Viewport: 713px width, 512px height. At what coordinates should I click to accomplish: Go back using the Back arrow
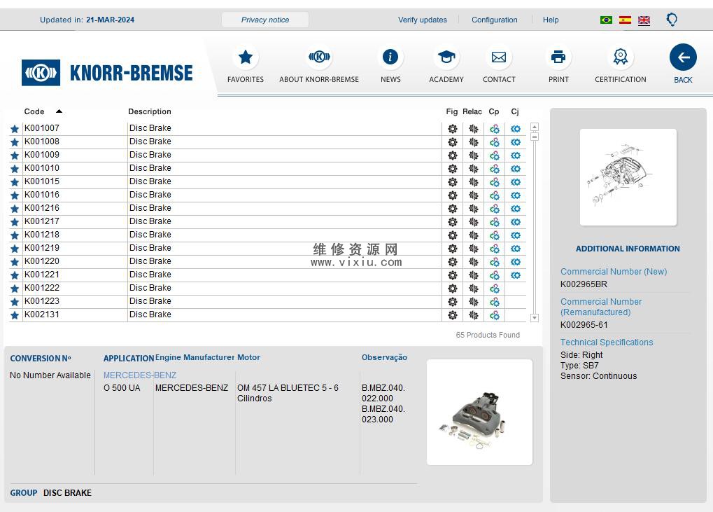coord(683,57)
